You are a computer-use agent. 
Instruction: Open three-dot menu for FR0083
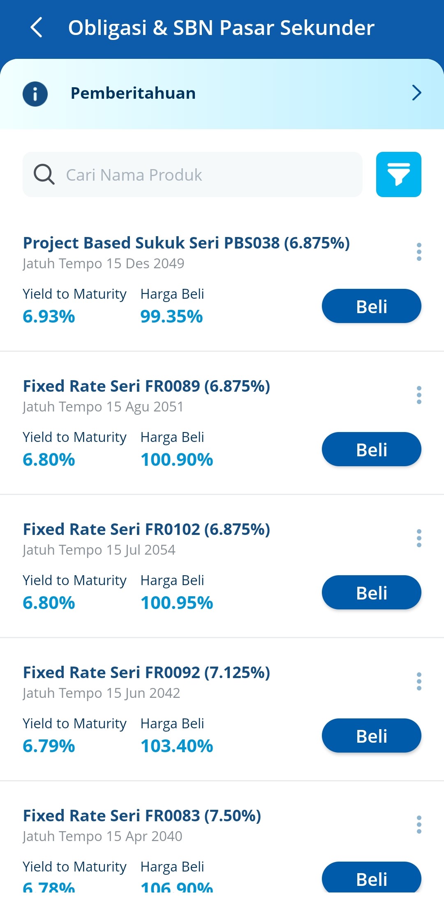click(x=419, y=825)
